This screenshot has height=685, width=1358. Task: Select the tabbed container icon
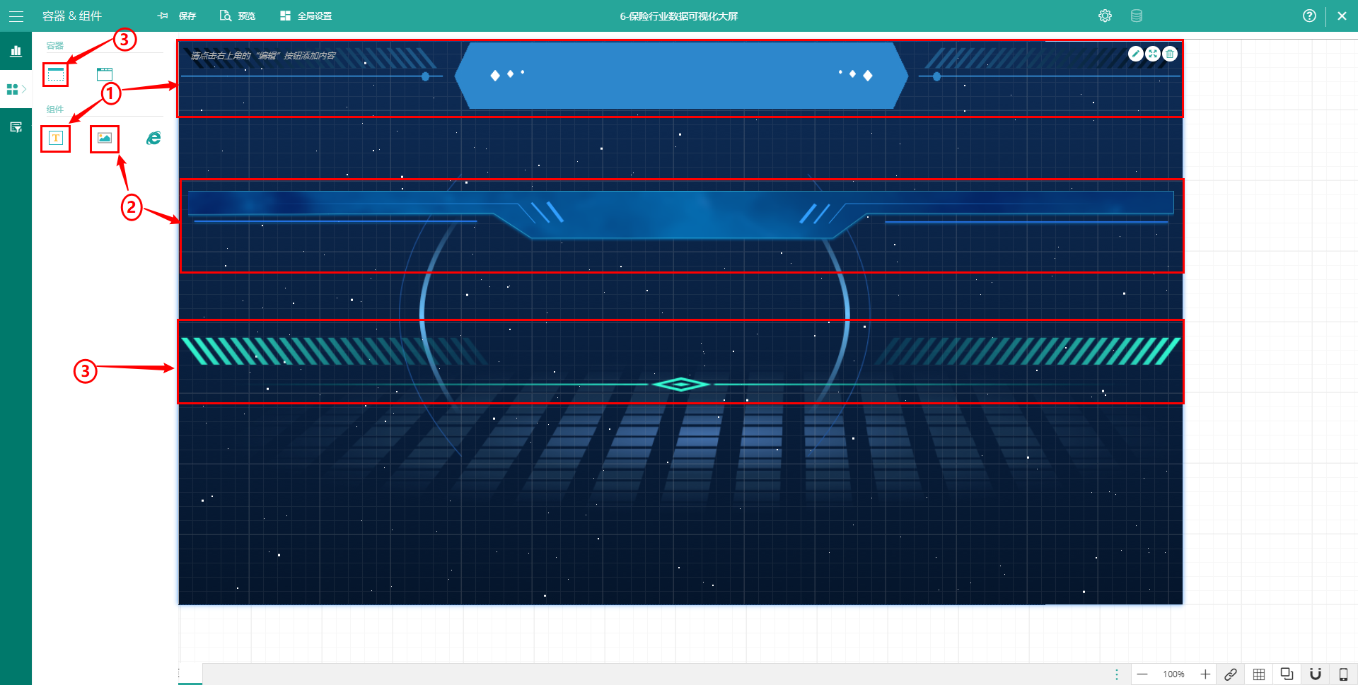pyautogui.click(x=105, y=74)
